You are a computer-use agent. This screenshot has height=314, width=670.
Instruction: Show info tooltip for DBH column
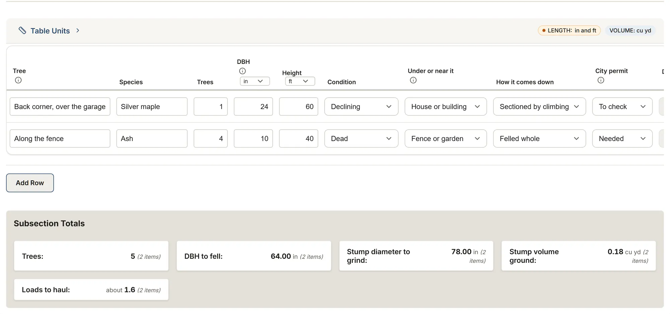click(x=243, y=71)
